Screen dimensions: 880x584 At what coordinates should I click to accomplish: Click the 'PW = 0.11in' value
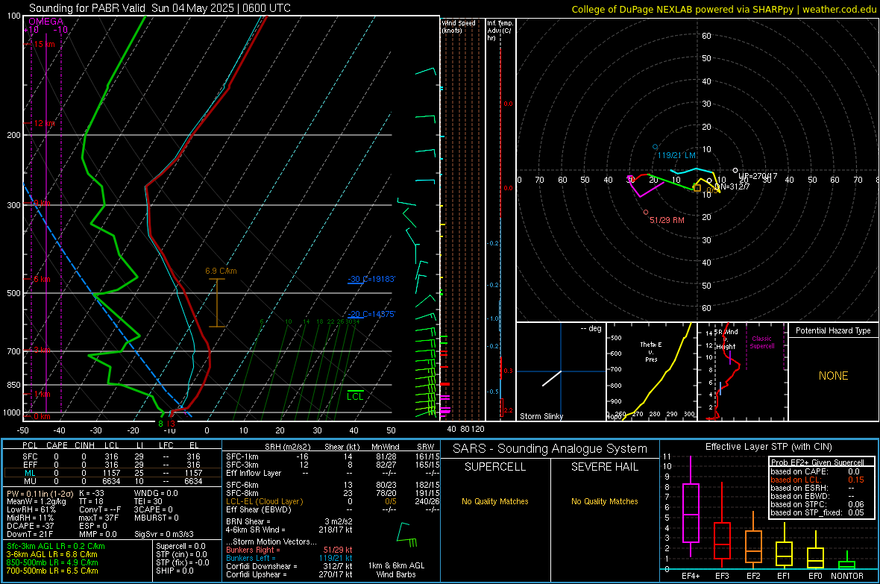pyautogui.click(x=40, y=493)
